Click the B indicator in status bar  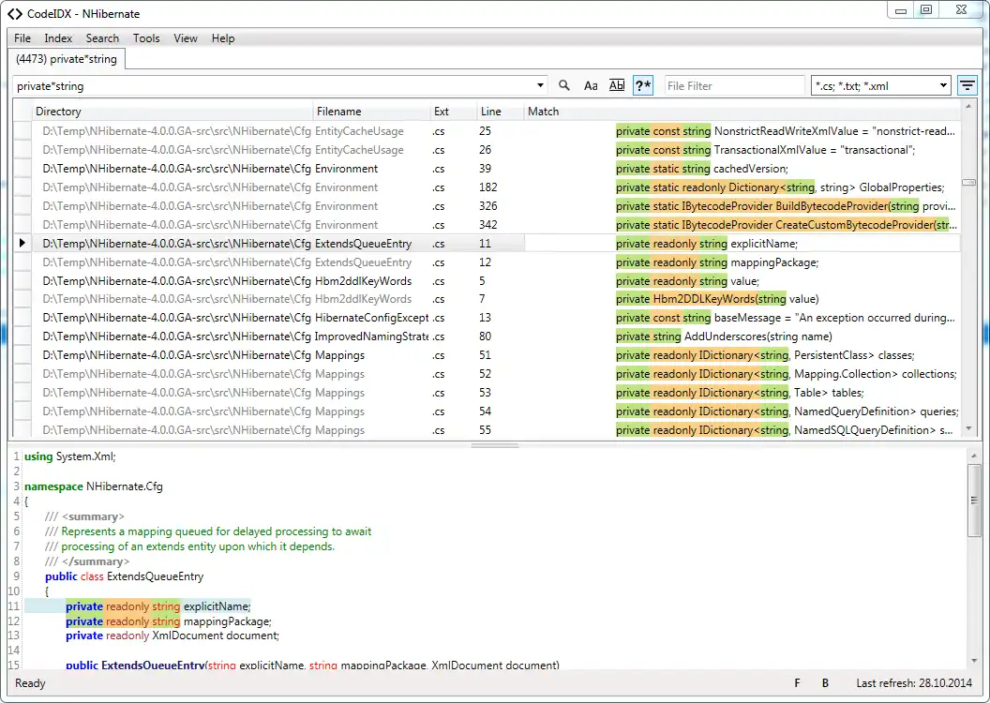click(825, 682)
